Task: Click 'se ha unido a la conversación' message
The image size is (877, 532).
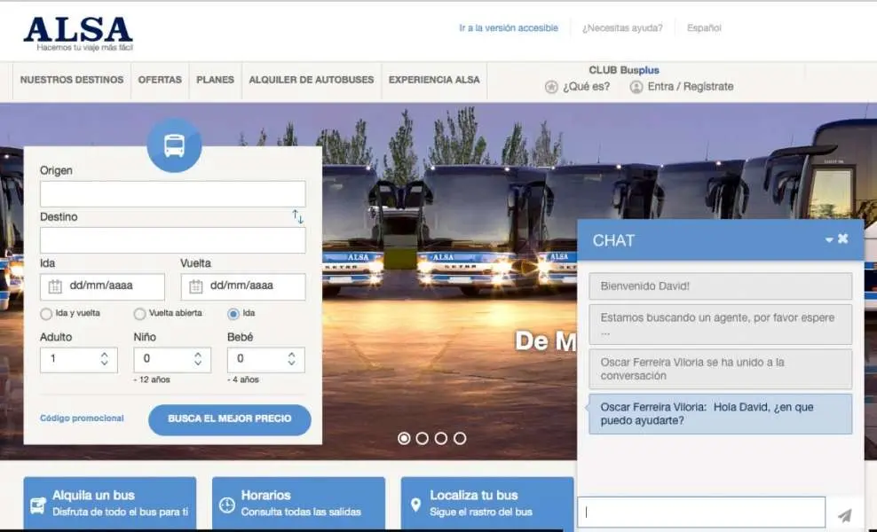Action: pos(721,370)
